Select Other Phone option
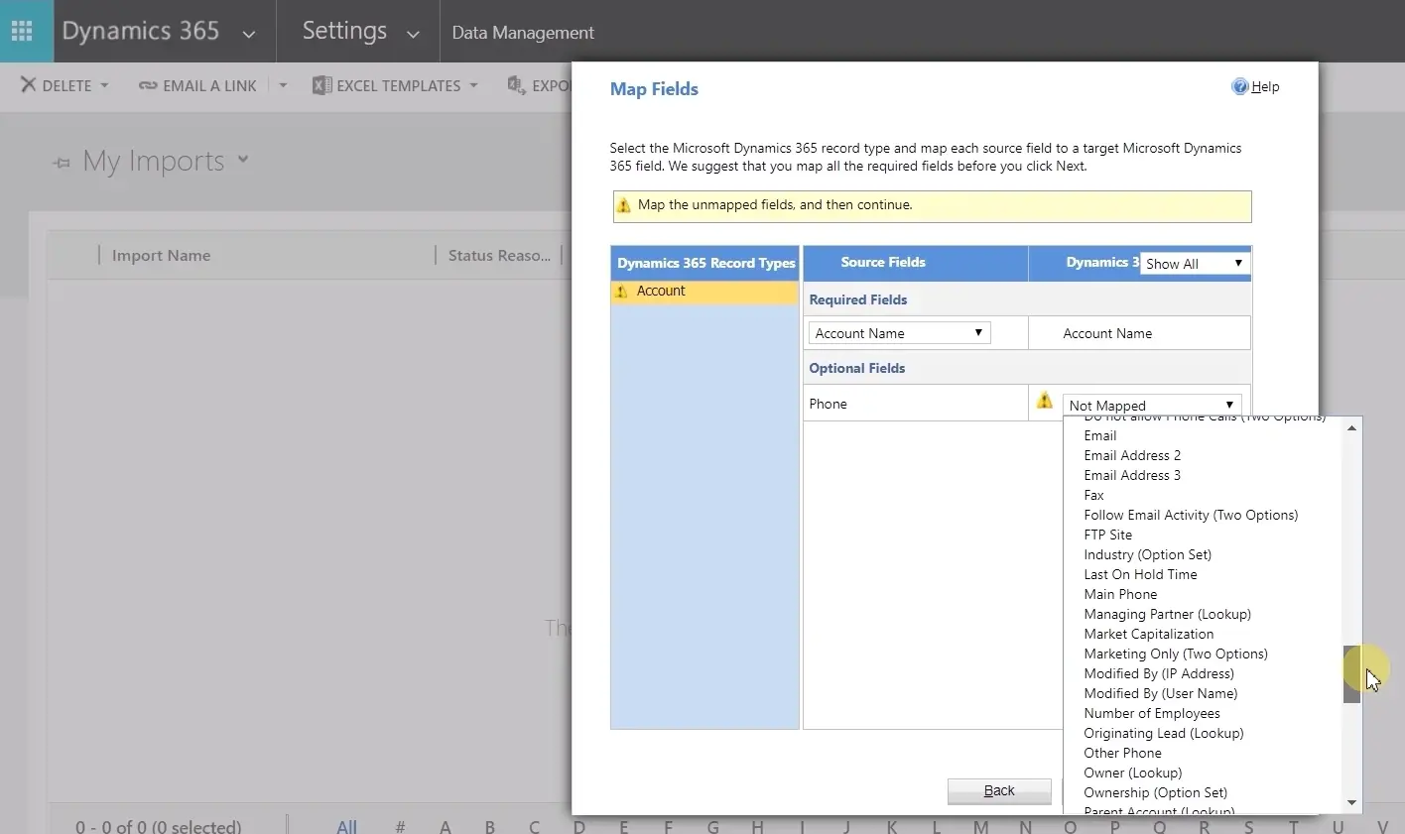Screen dimensions: 1405x834 pos(1122,753)
